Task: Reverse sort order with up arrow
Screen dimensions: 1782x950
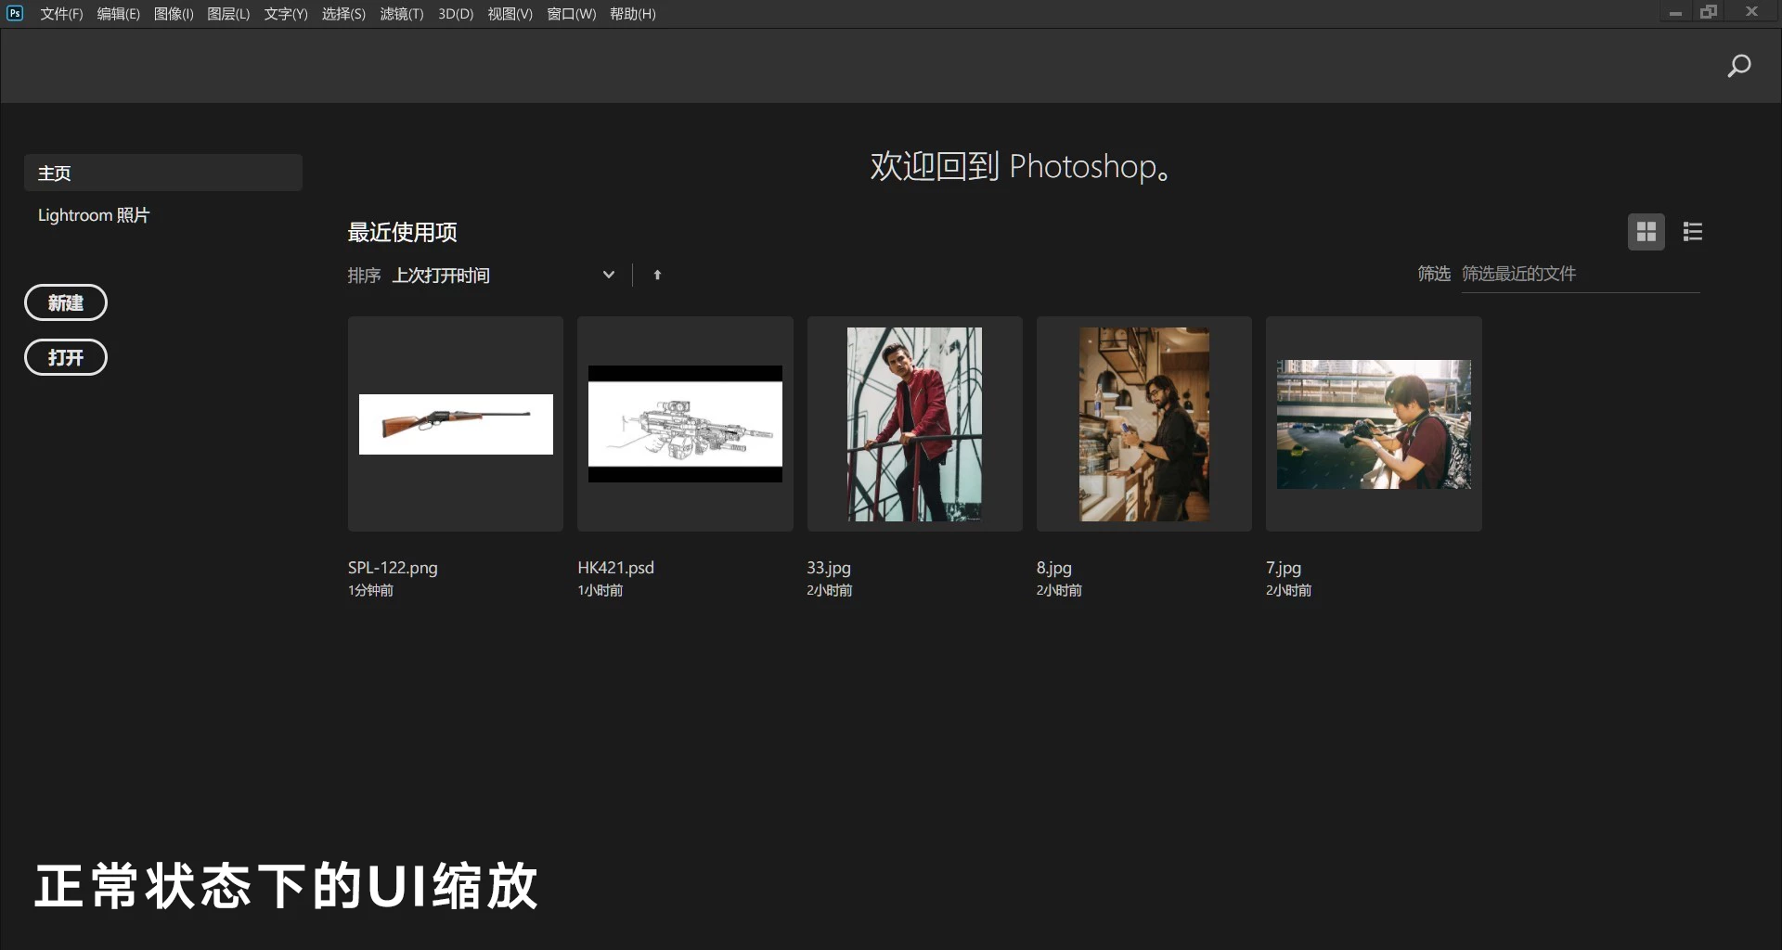Action: [657, 275]
